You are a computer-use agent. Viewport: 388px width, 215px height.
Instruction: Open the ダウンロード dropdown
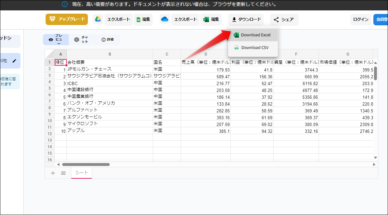pyautogui.click(x=246, y=19)
